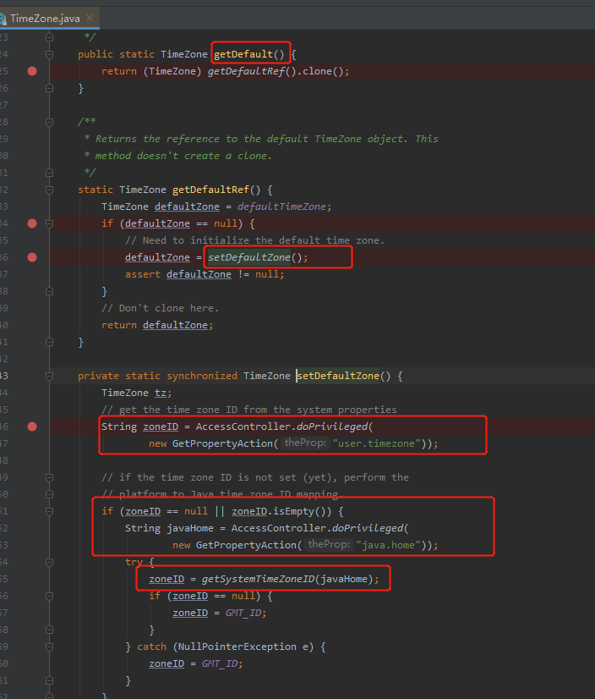Collapse the setDefaultZone() method declaration fold

click(49, 376)
